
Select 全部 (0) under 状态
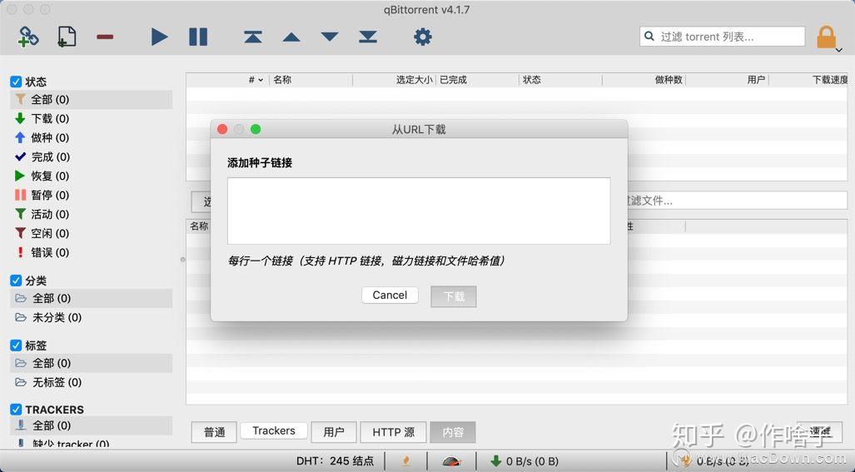click(91, 100)
